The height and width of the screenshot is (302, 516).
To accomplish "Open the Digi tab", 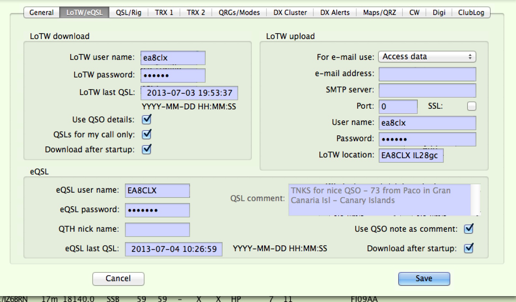I will [x=439, y=13].
